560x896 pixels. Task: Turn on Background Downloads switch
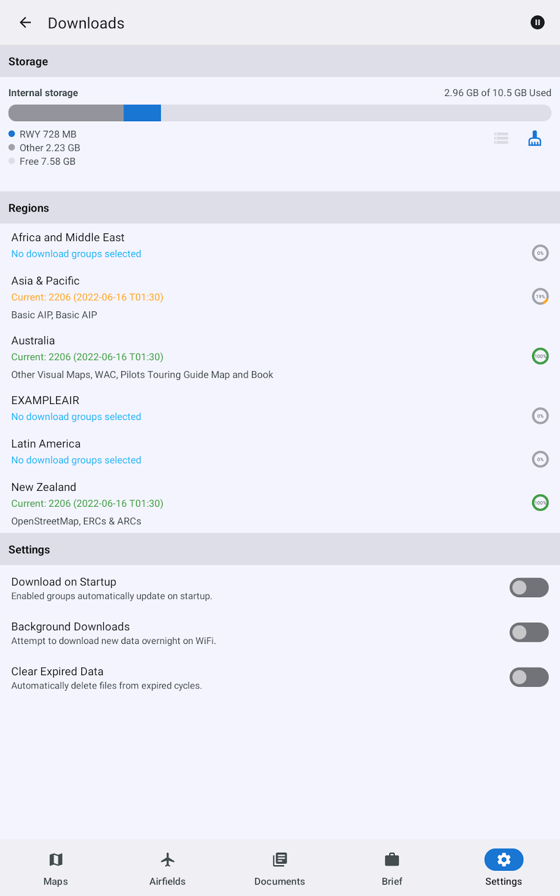(x=529, y=632)
